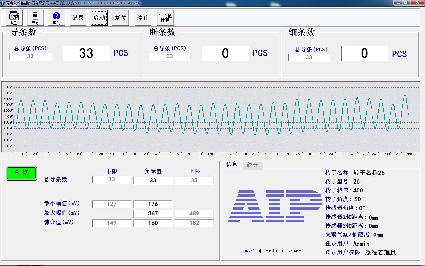Click the 传感器角度: 0° text
Screen dimensions: 425x266
point(345,208)
